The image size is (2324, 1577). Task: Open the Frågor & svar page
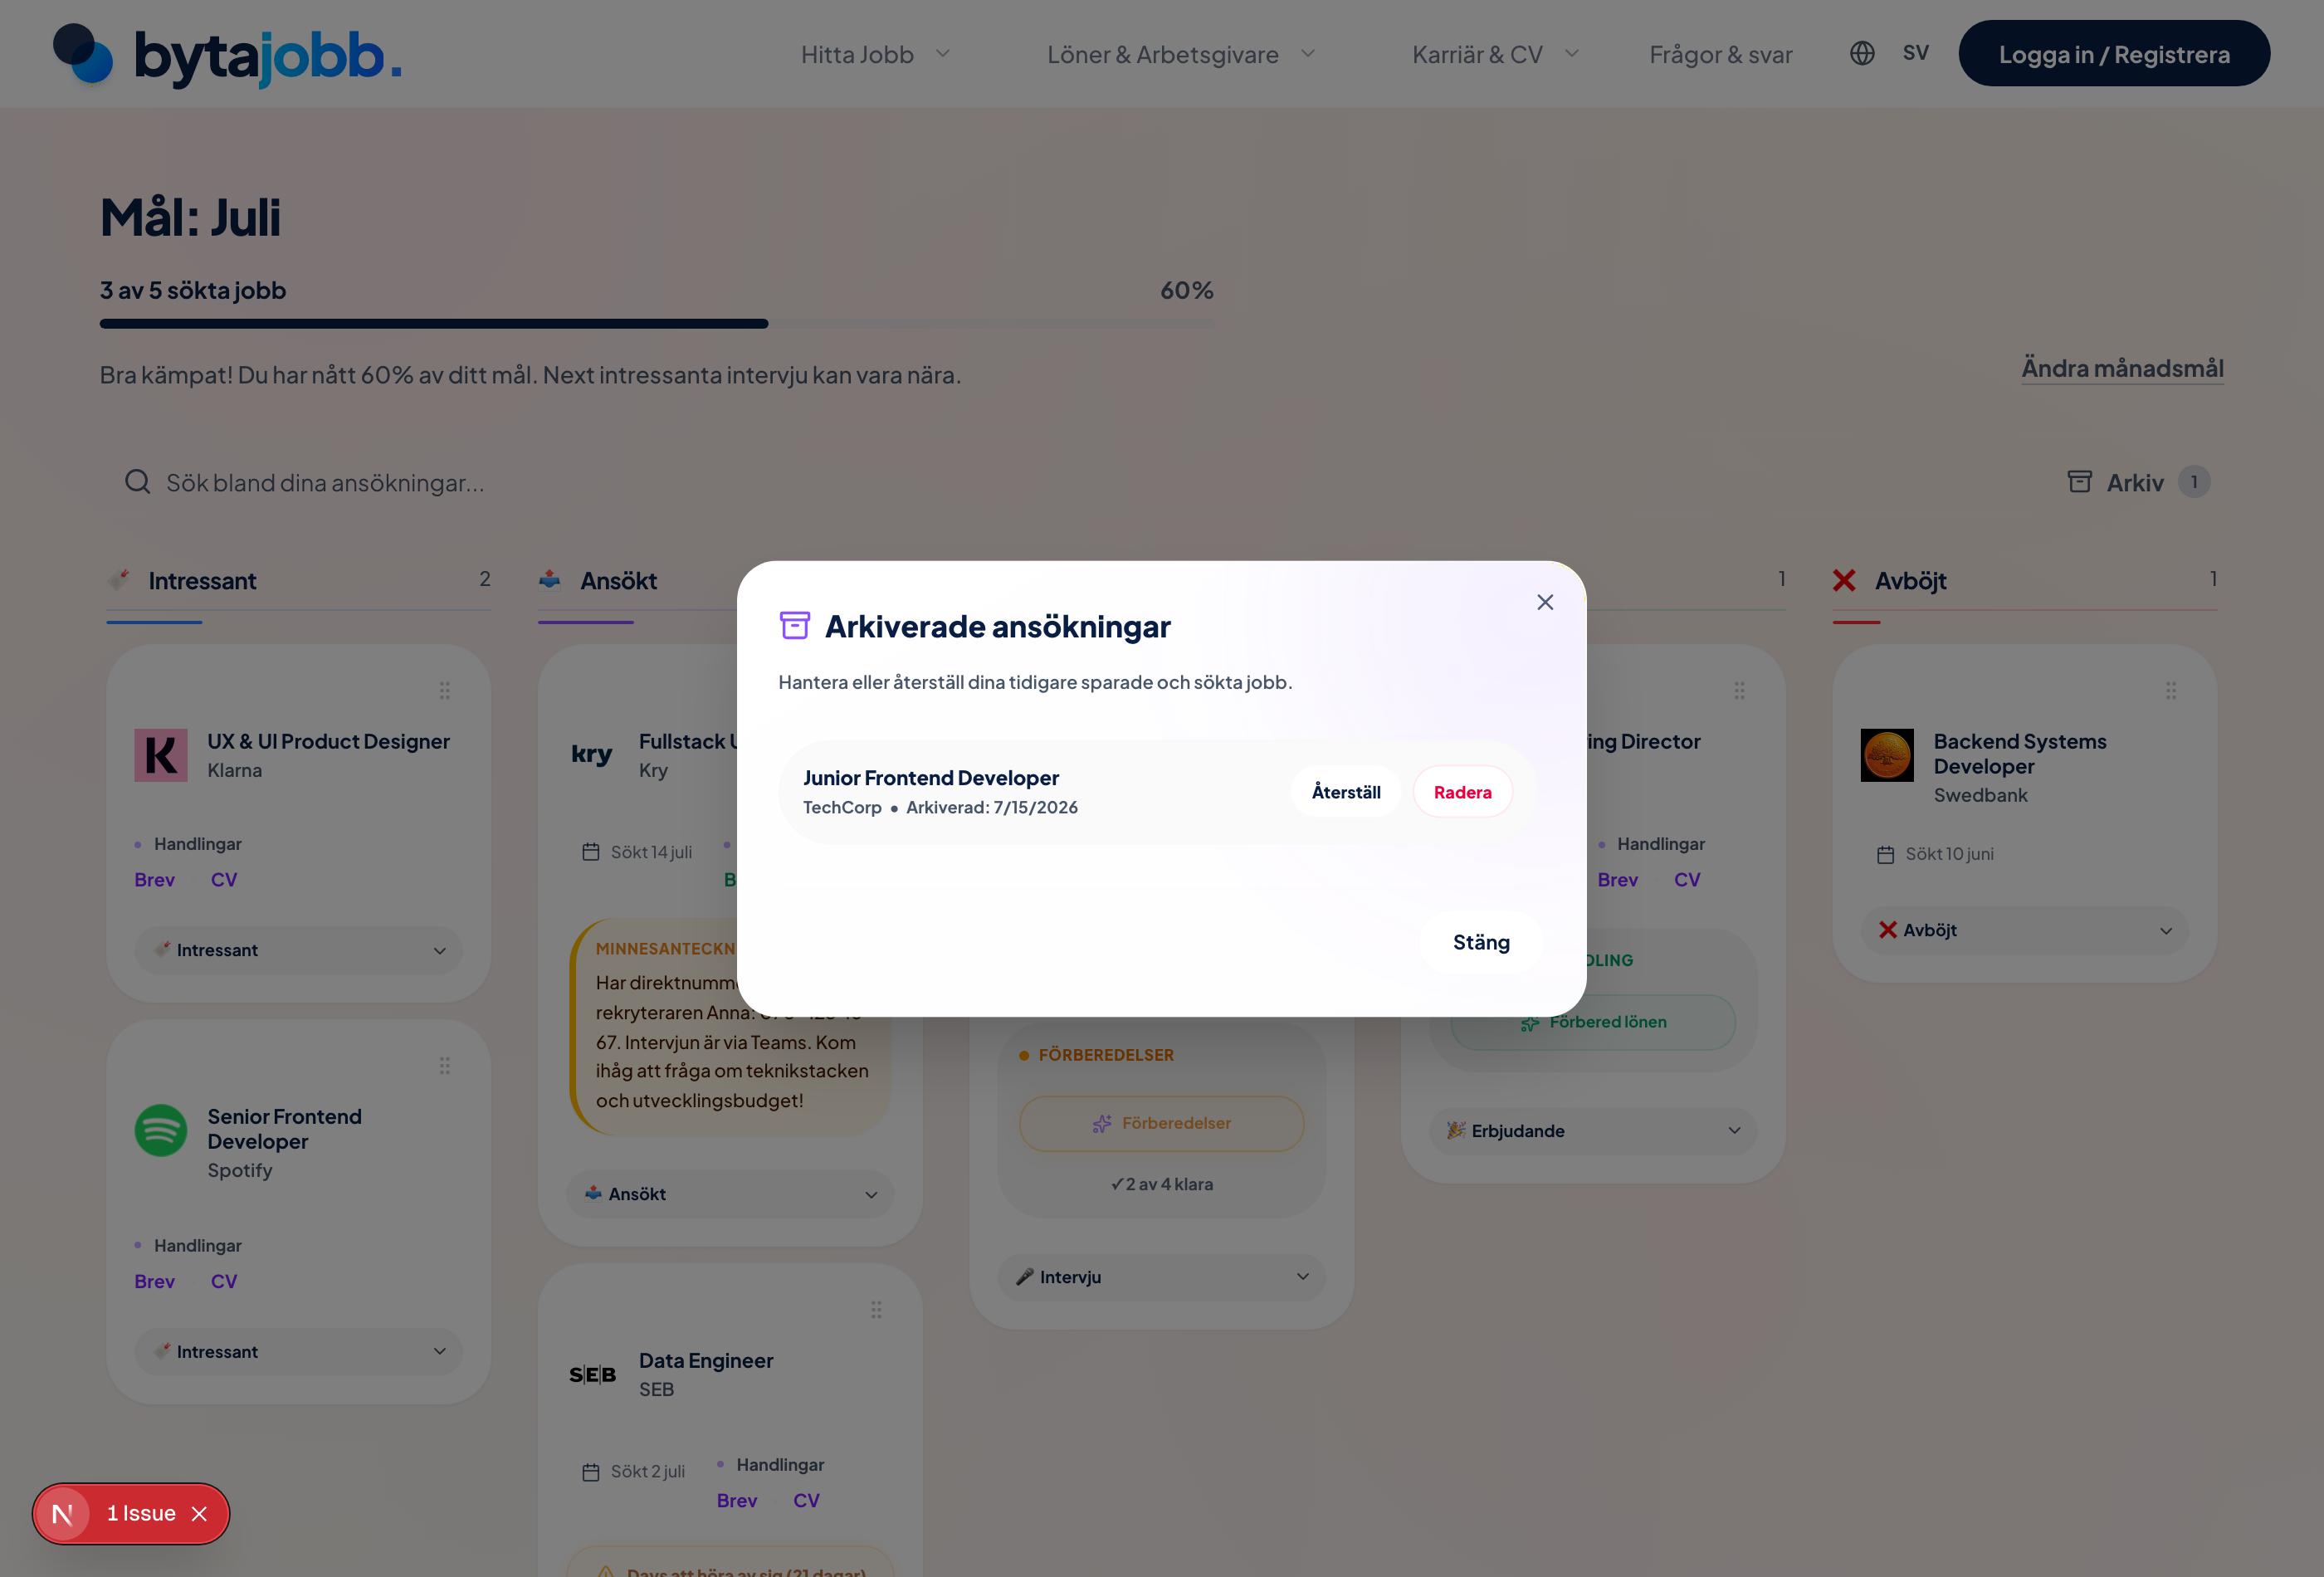(1721, 54)
